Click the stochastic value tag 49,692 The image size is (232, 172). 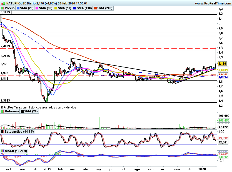(x=223, y=138)
